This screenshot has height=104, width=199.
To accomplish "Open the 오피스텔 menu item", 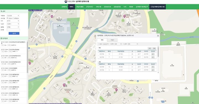I will (98, 7).
